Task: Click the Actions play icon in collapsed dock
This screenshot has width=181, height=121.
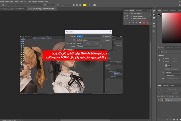Action: tap(154, 15)
